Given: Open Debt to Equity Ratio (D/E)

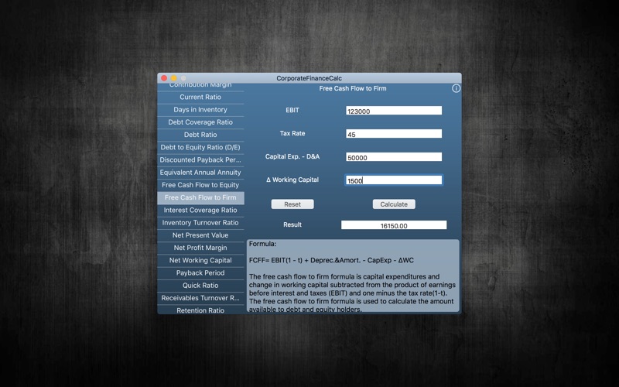Looking at the screenshot, I should pyautogui.click(x=200, y=147).
